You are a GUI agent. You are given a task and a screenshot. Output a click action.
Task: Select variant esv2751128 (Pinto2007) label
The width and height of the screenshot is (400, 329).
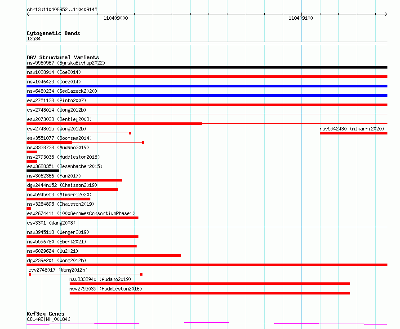[57, 100]
